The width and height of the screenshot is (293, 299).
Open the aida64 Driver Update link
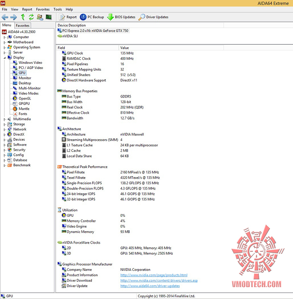[150, 286]
